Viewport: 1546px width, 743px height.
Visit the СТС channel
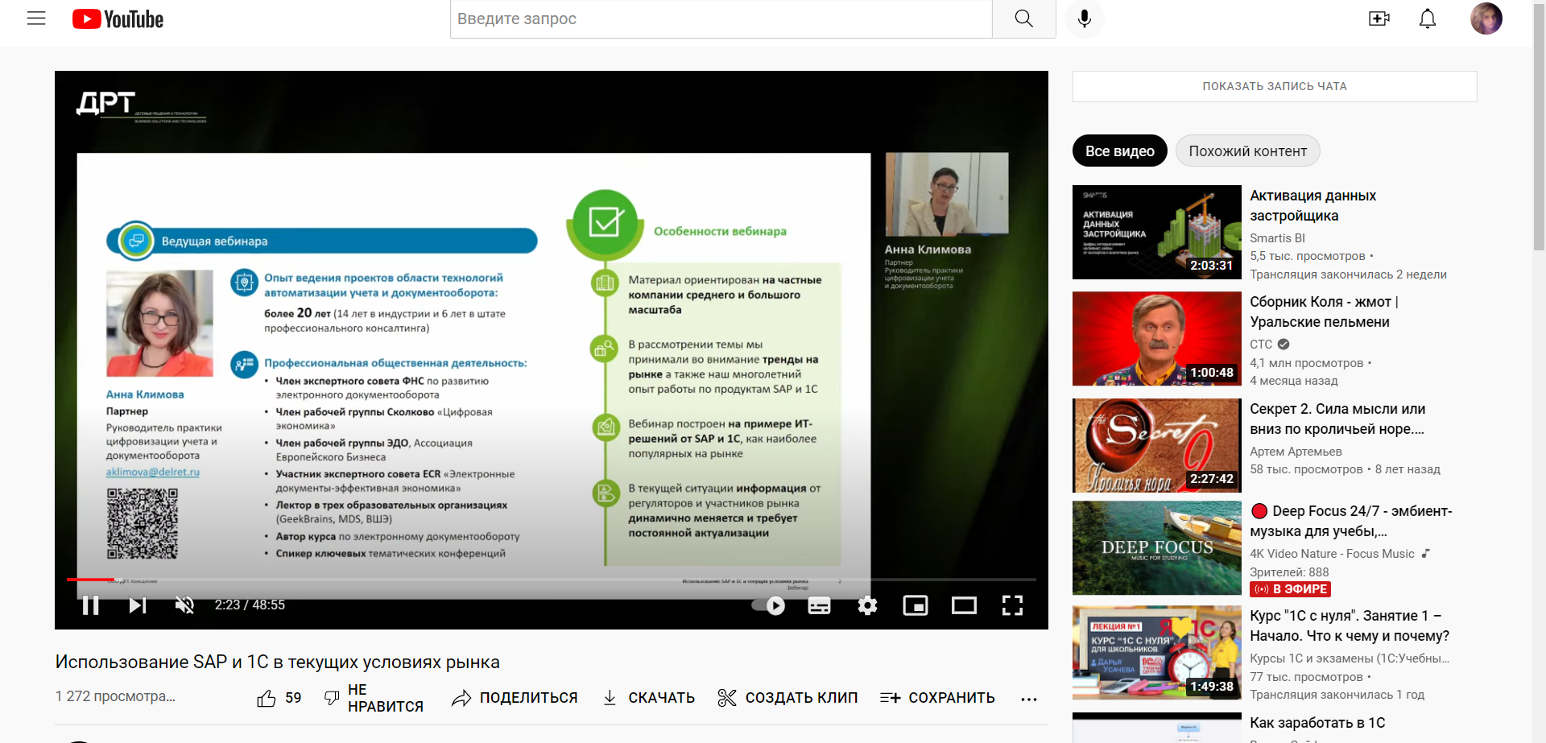[1261, 345]
